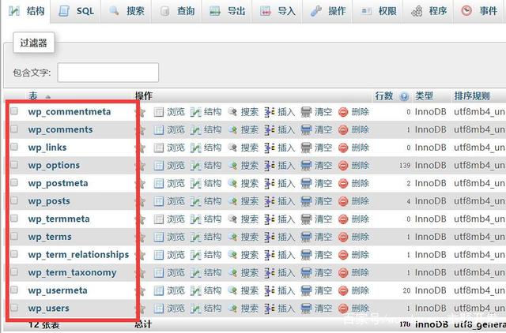
Task: Open the 搜索 (Search) tab
Action: click(126, 11)
